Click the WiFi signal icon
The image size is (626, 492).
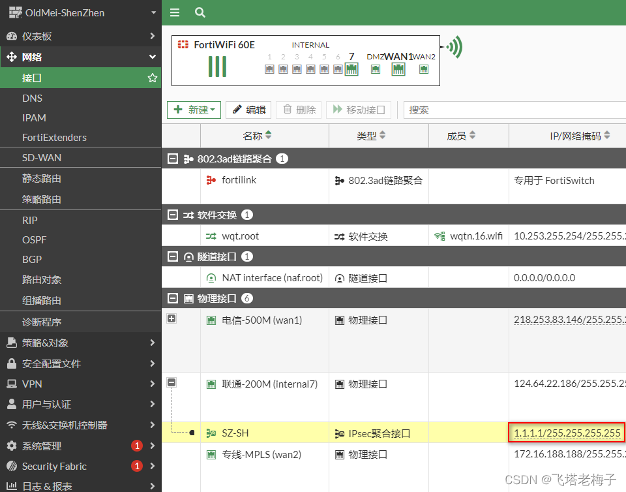tap(455, 47)
